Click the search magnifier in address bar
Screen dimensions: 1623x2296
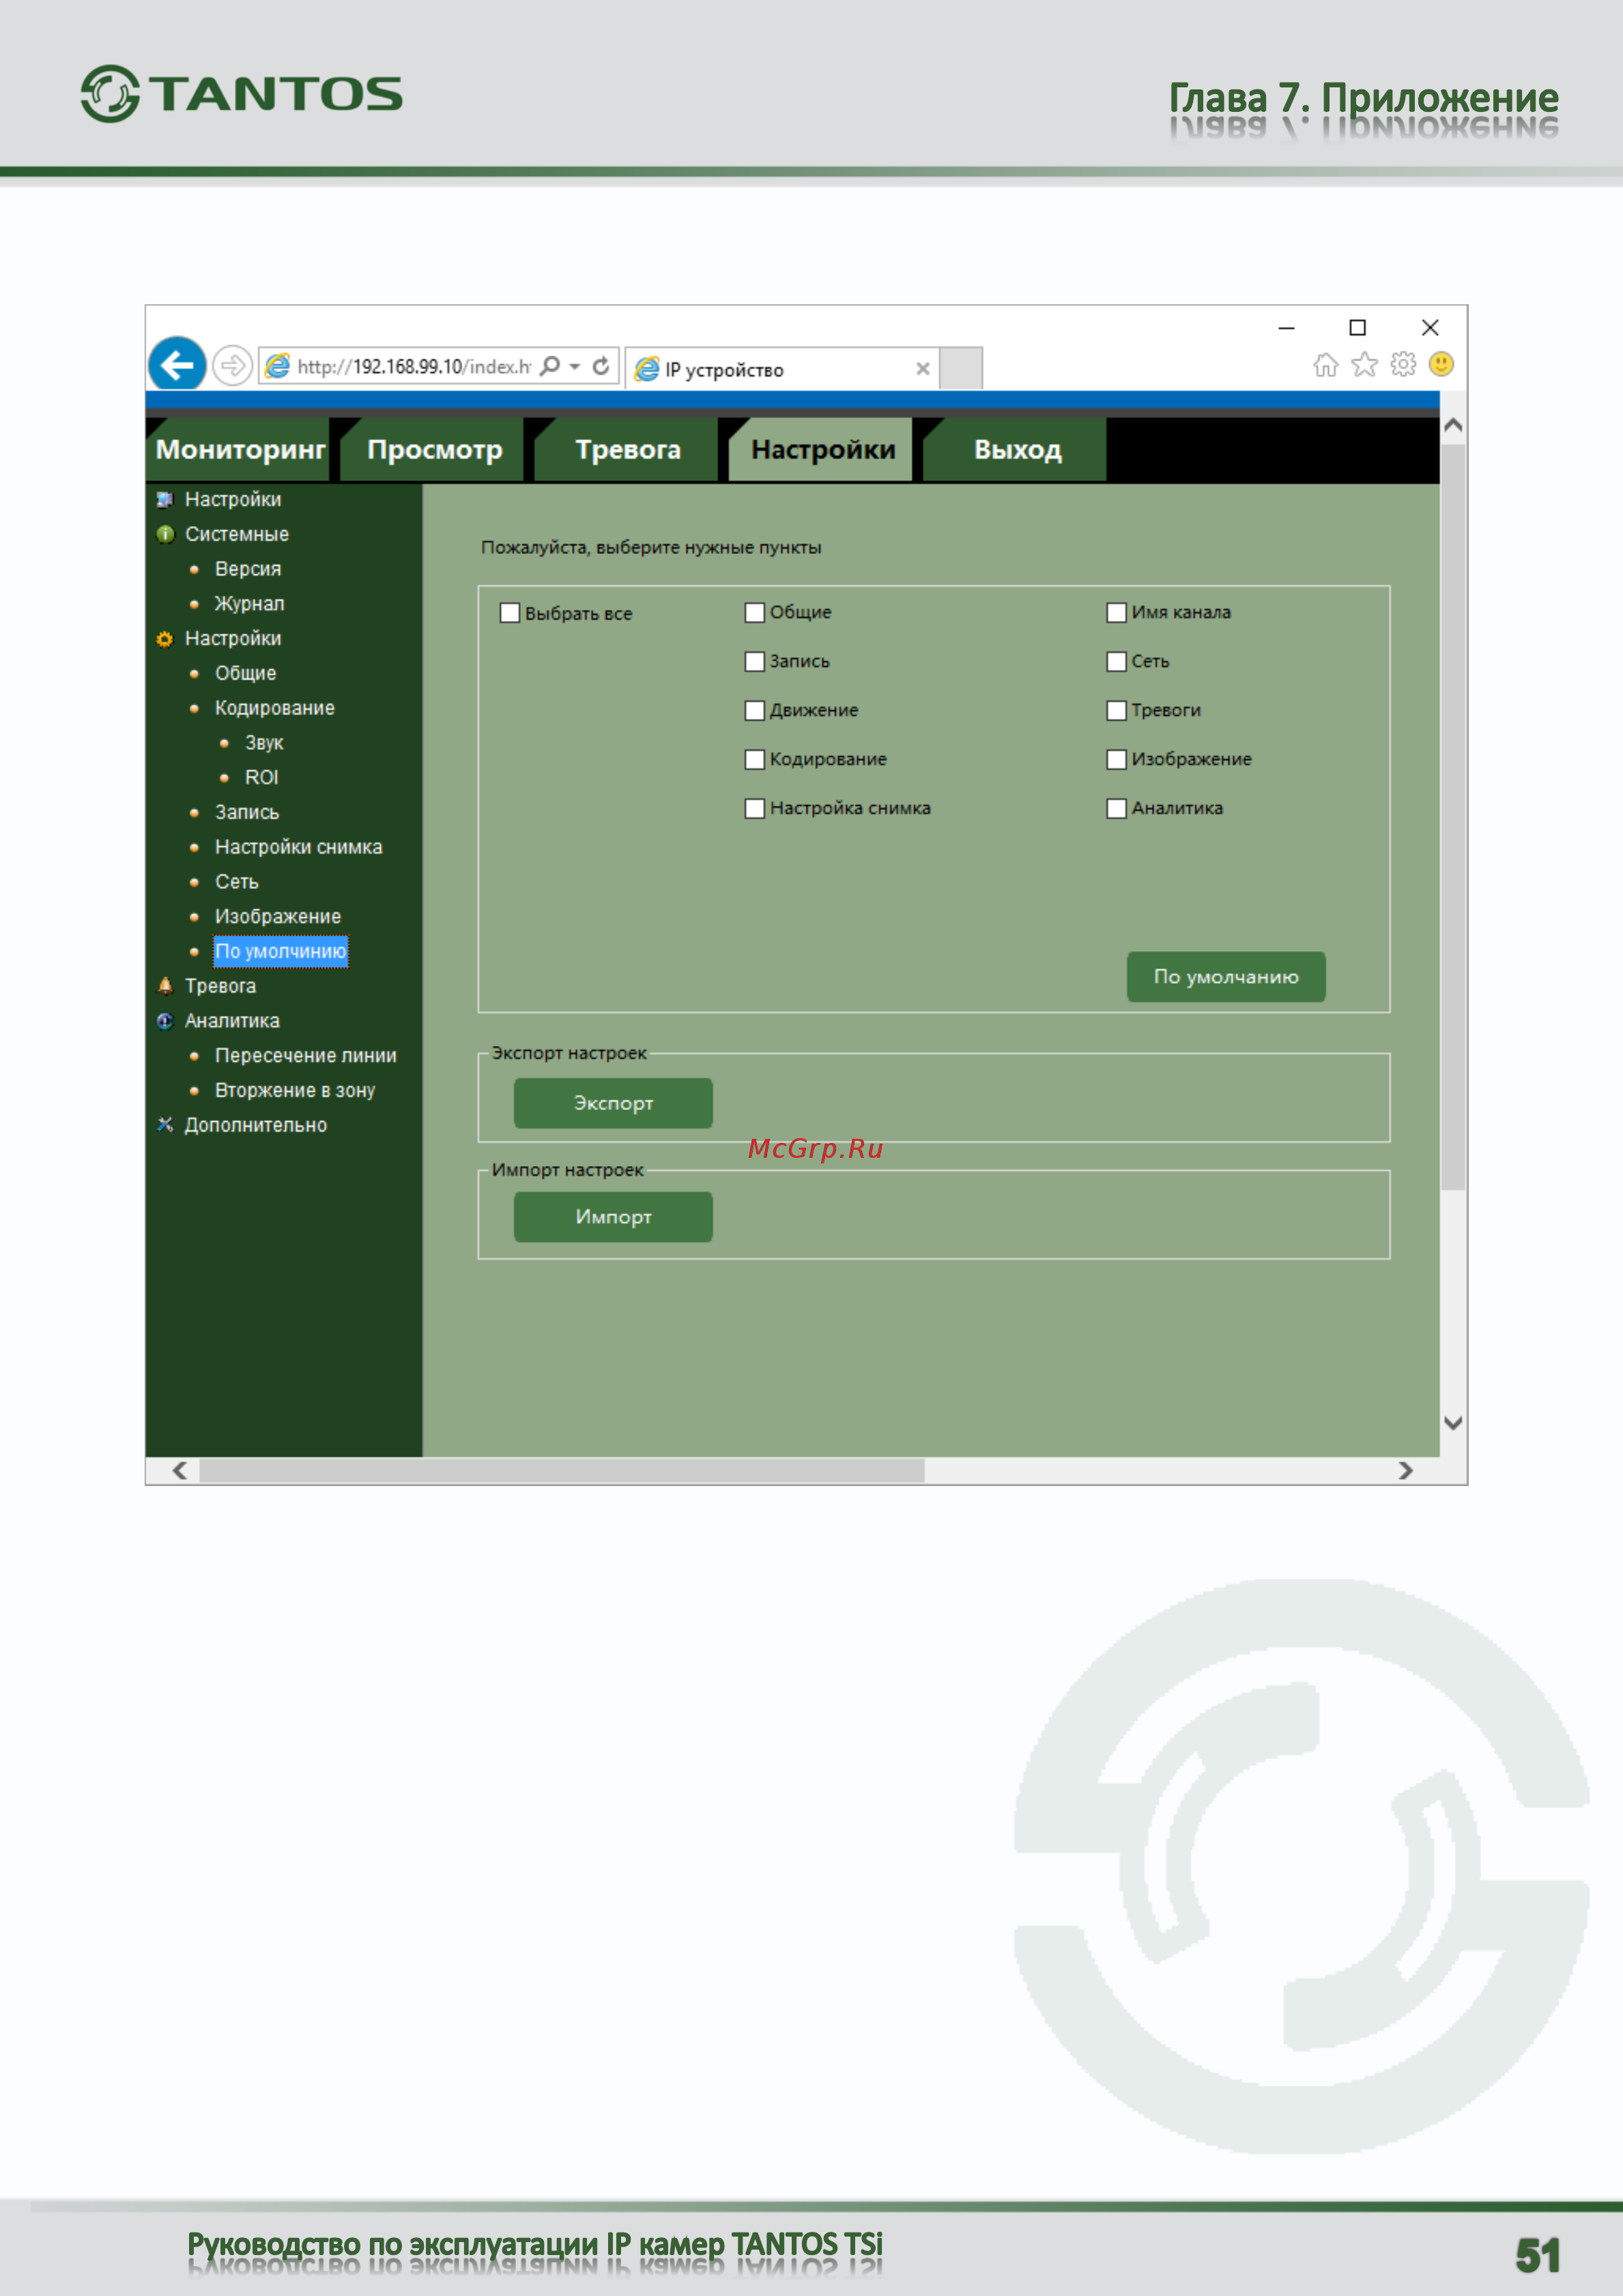(x=550, y=366)
